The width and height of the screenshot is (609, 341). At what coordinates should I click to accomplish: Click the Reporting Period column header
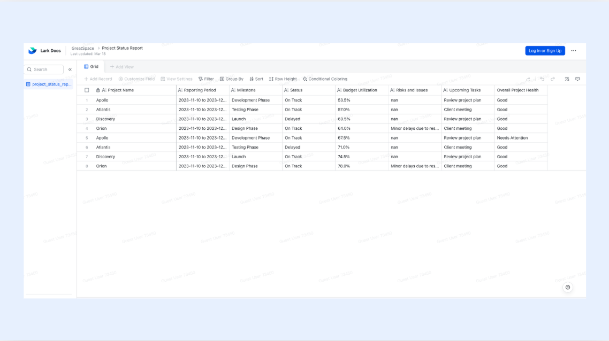[x=203, y=90]
